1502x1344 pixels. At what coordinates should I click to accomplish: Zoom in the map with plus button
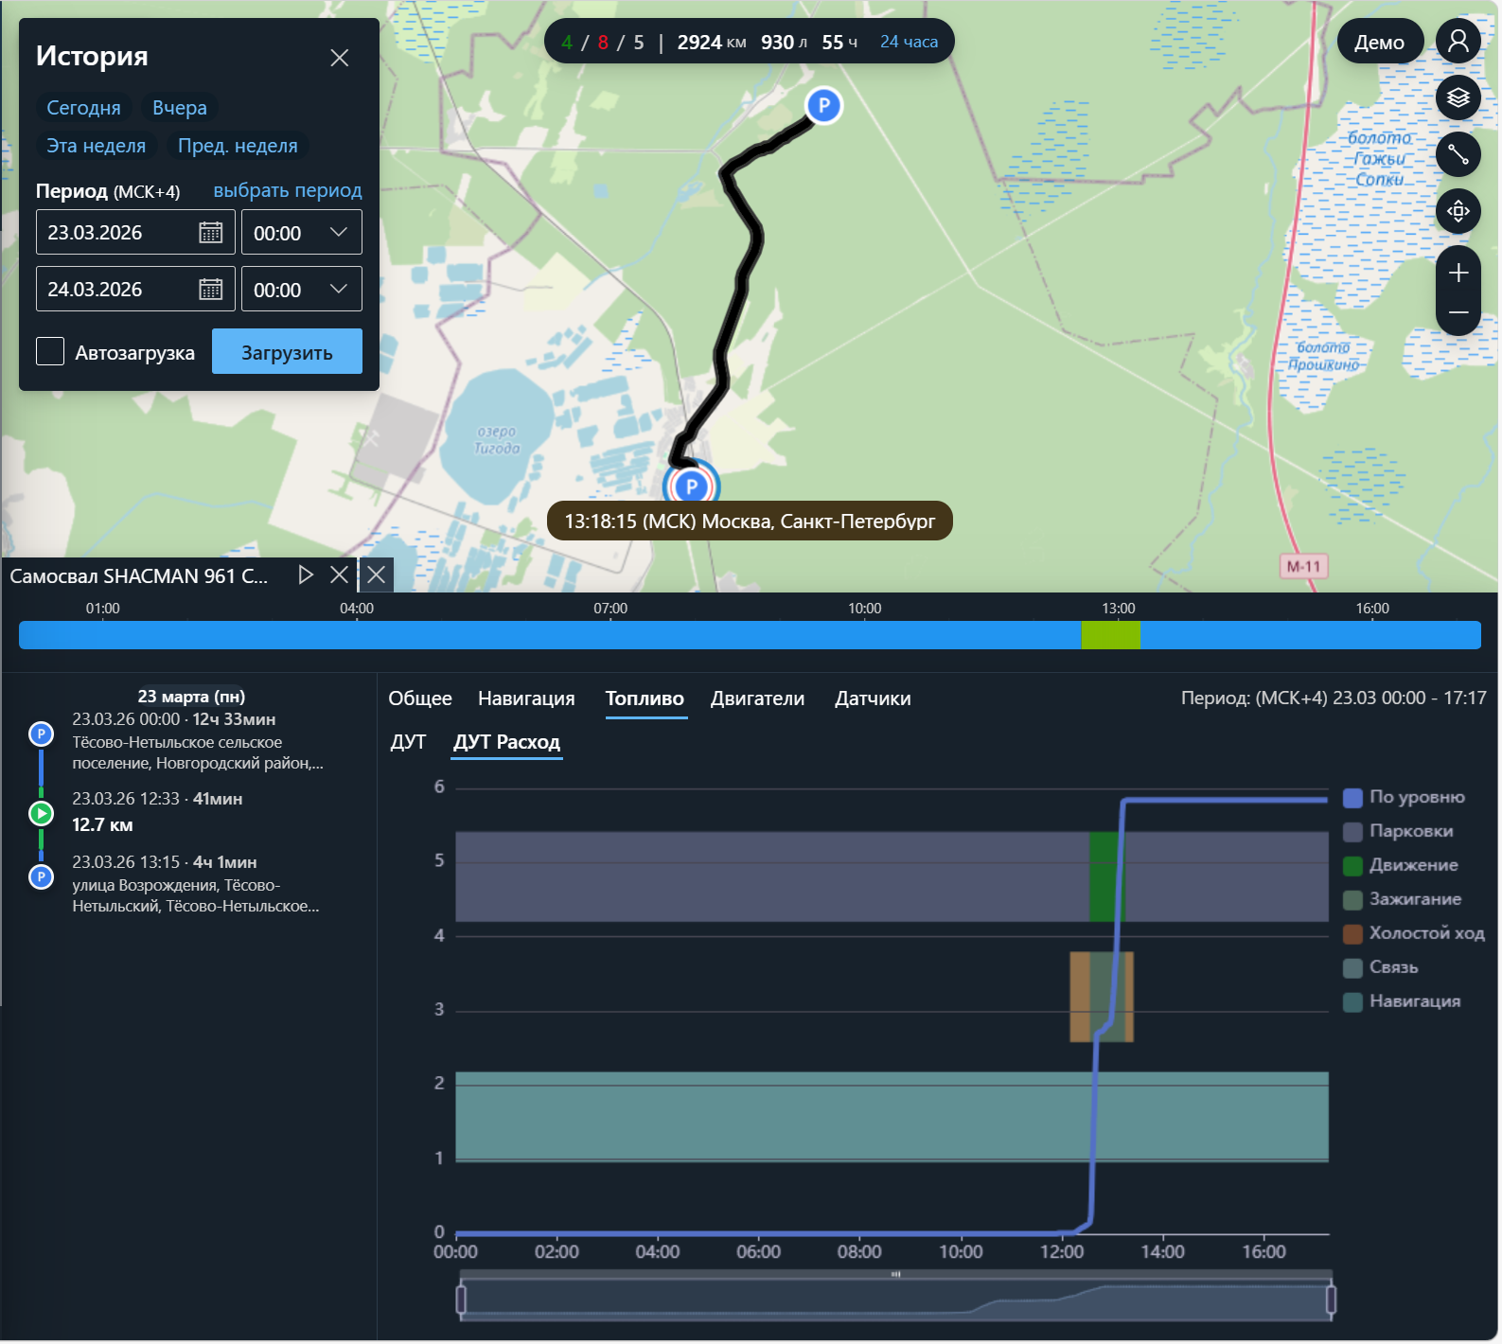(x=1458, y=274)
